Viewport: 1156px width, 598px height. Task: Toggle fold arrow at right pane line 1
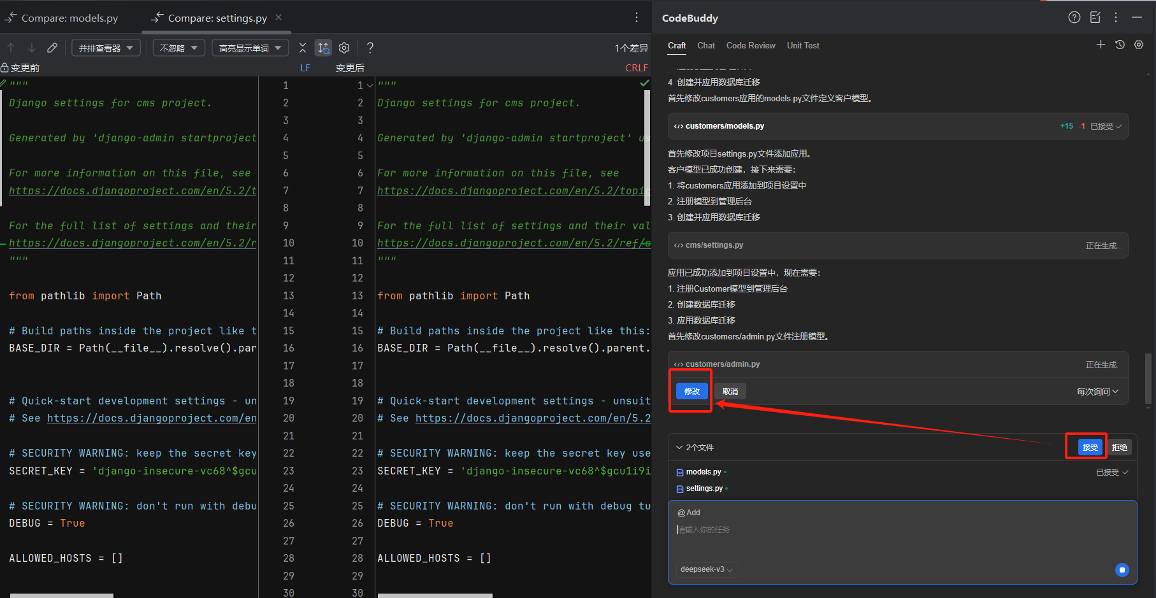coord(370,85)
